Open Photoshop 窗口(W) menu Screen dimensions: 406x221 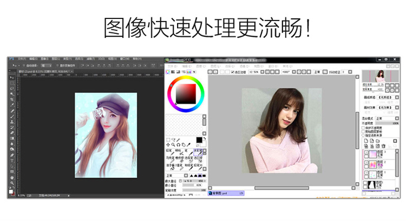coord(125,59)
